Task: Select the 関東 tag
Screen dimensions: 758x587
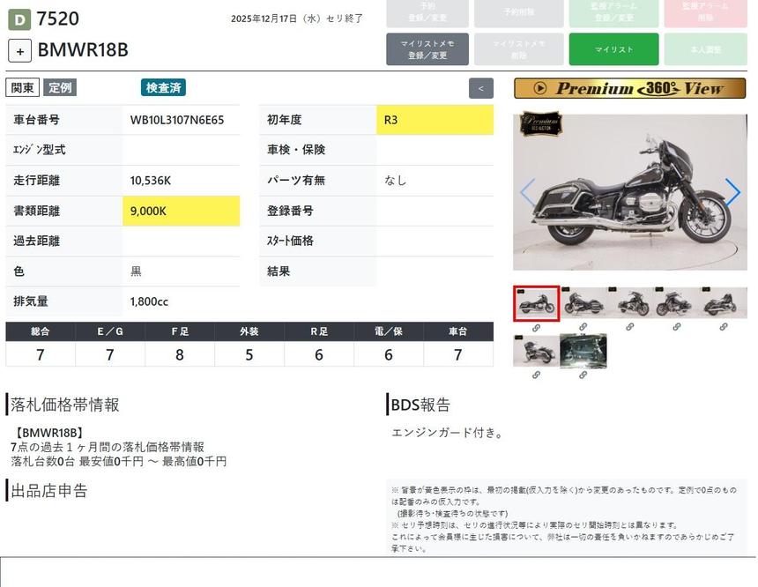Action: pos(23,87)
